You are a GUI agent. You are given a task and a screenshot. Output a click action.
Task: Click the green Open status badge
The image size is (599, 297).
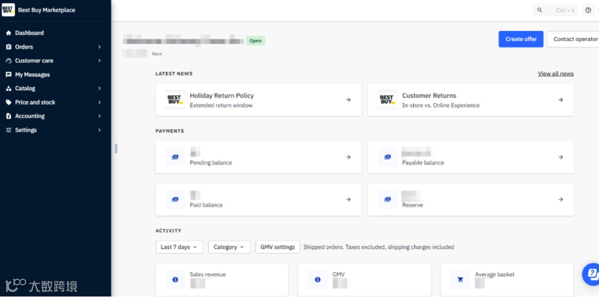coord(255,41)
